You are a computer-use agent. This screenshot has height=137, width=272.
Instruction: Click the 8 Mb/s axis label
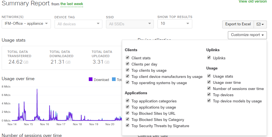[x=6, y=87]
